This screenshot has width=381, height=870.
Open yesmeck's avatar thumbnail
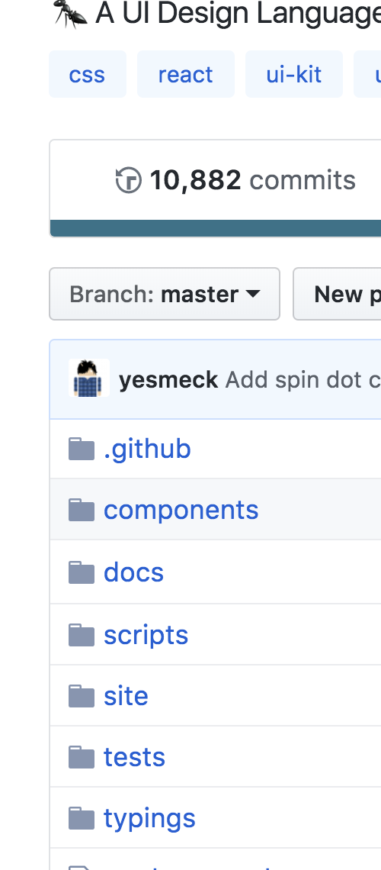(x=89, y=378)
